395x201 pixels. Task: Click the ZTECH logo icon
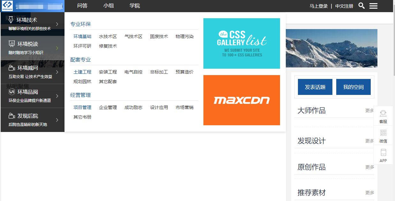[x=7, y=6]
